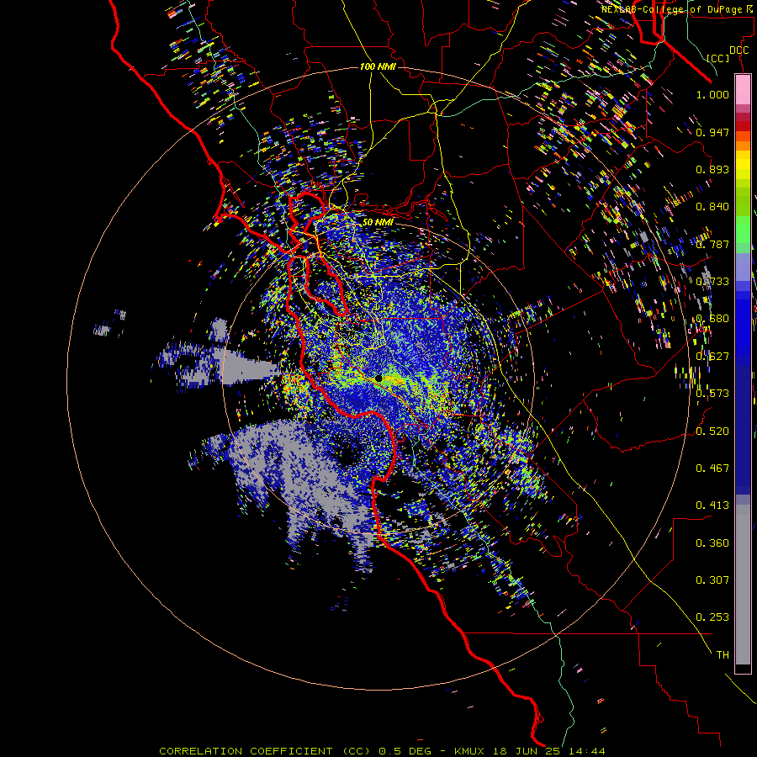Click the 0.680 scale value
The width and height of the screenshot is (757, 757).
[712, 319]
